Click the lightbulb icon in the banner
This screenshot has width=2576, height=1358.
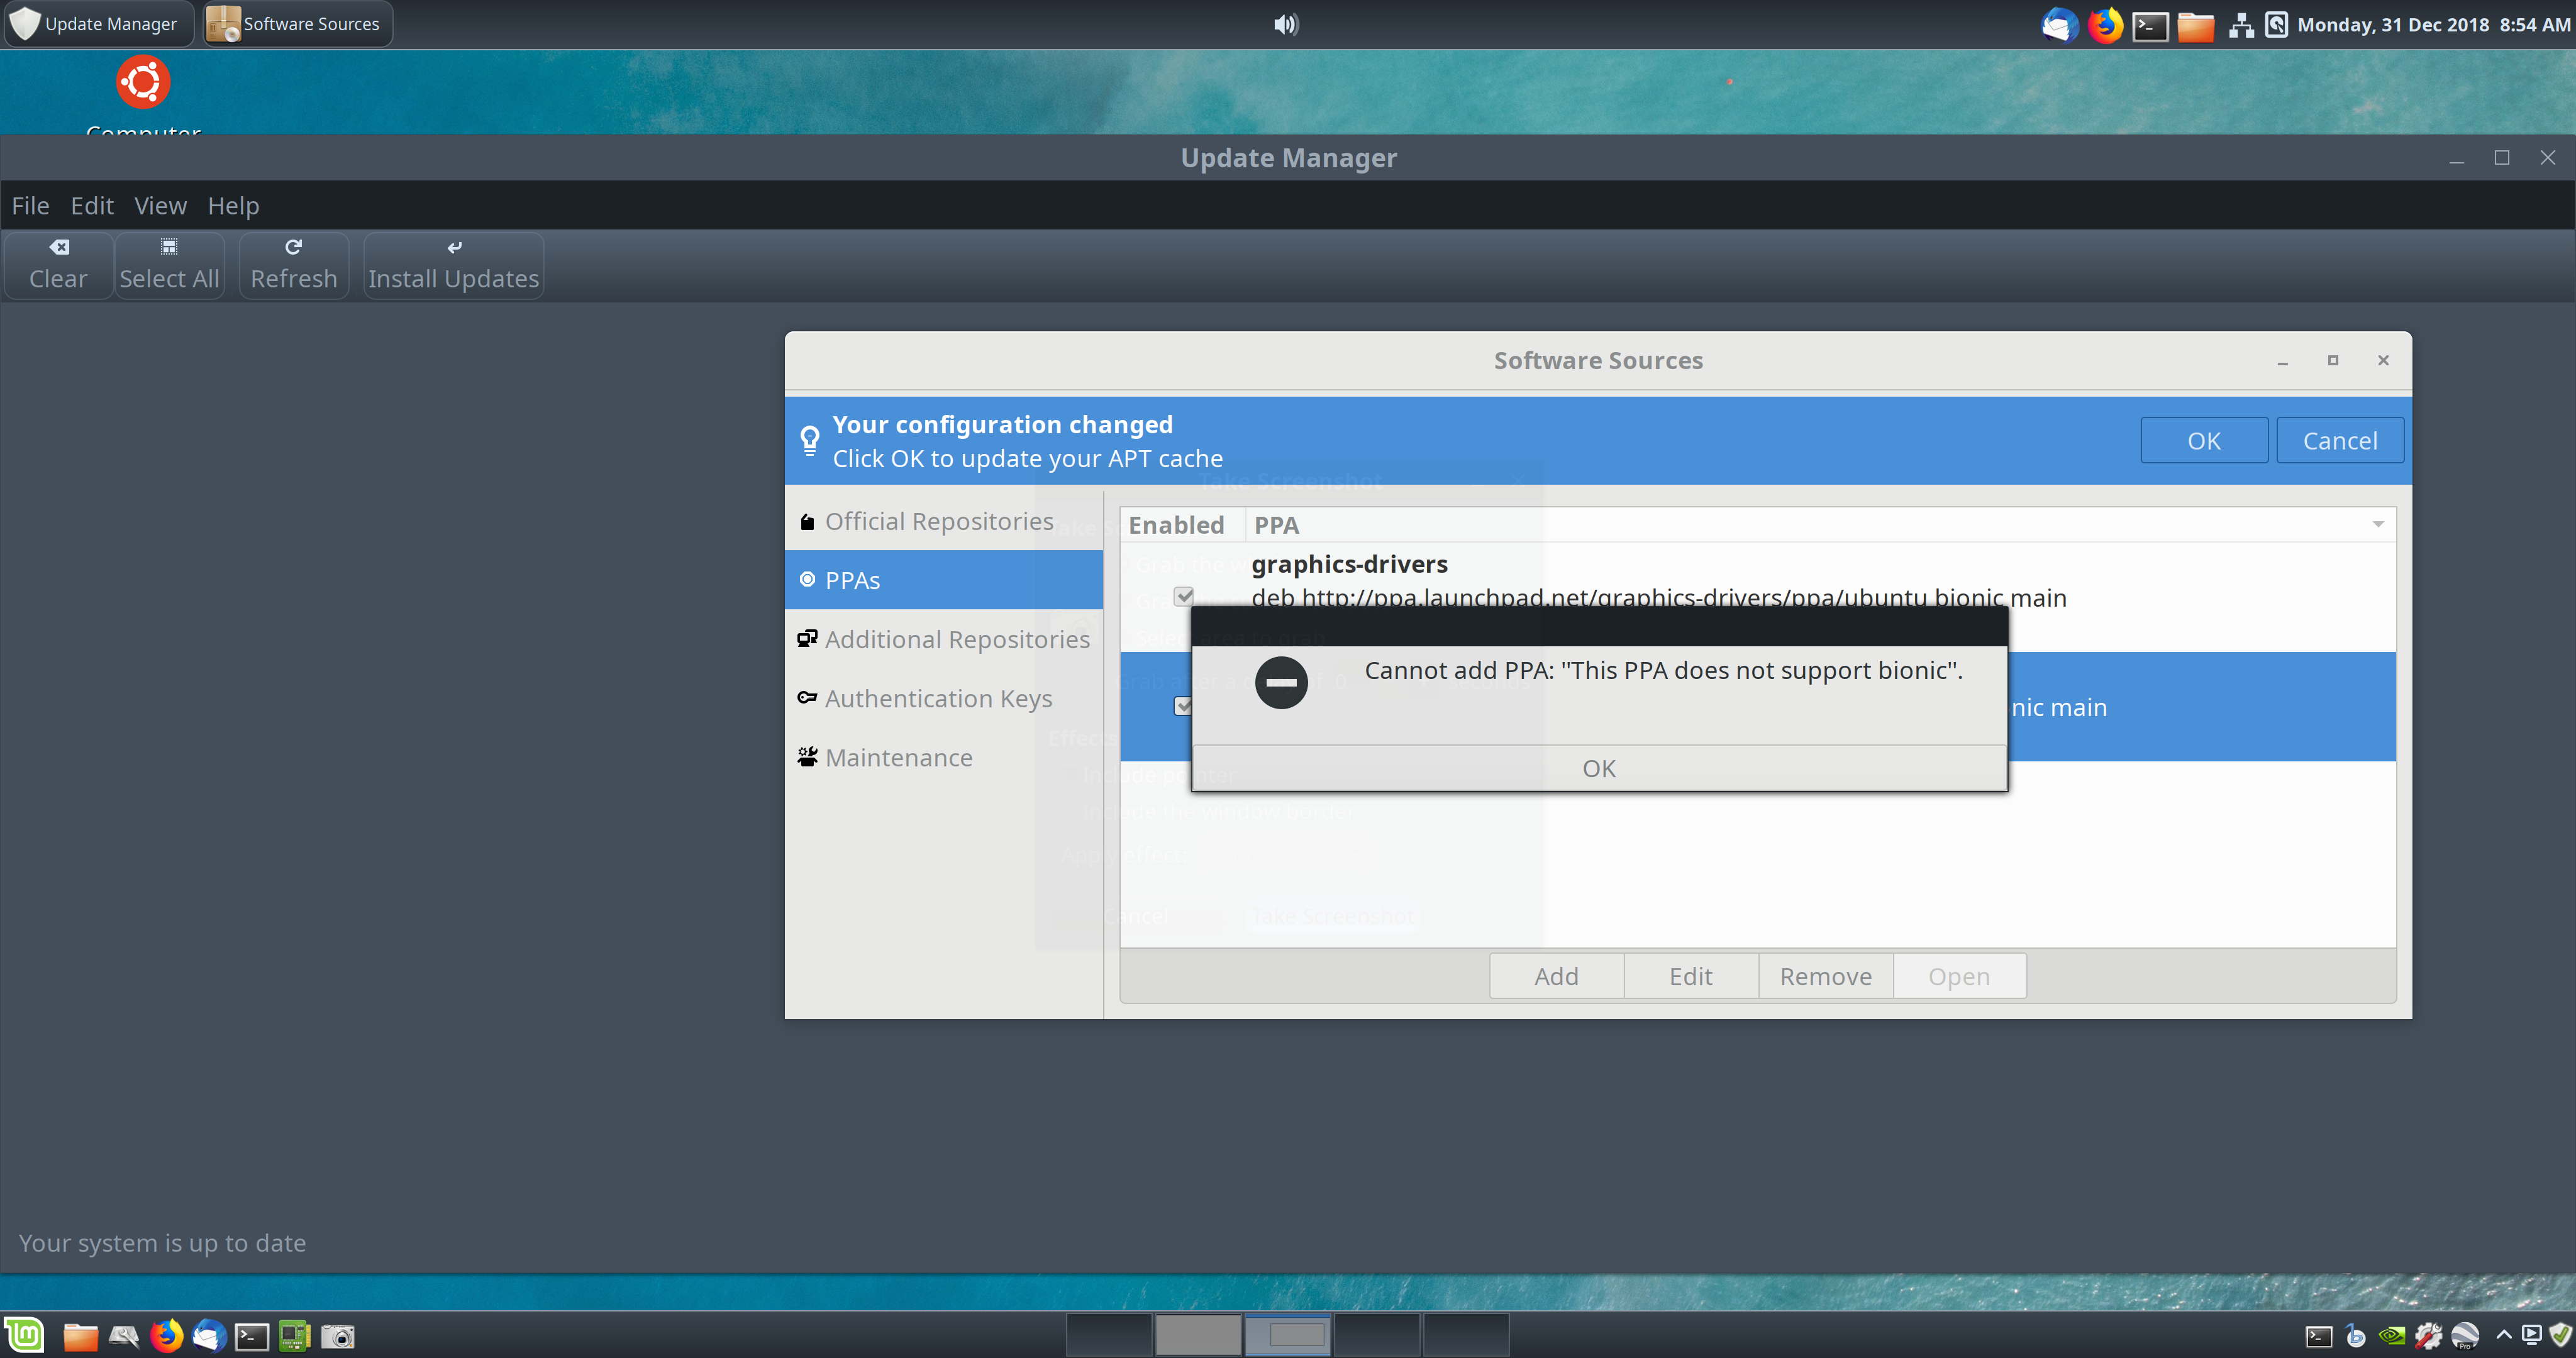pyautogui.click(x=809, y=441)
